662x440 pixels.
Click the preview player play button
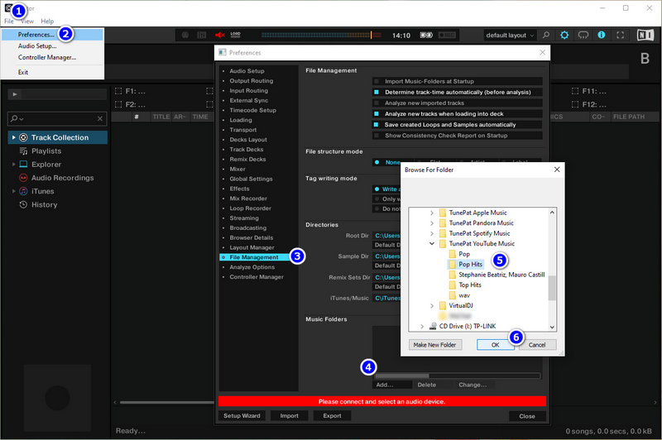point(15,94)
